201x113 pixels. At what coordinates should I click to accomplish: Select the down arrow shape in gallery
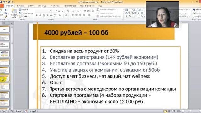(x=139, y=13)
